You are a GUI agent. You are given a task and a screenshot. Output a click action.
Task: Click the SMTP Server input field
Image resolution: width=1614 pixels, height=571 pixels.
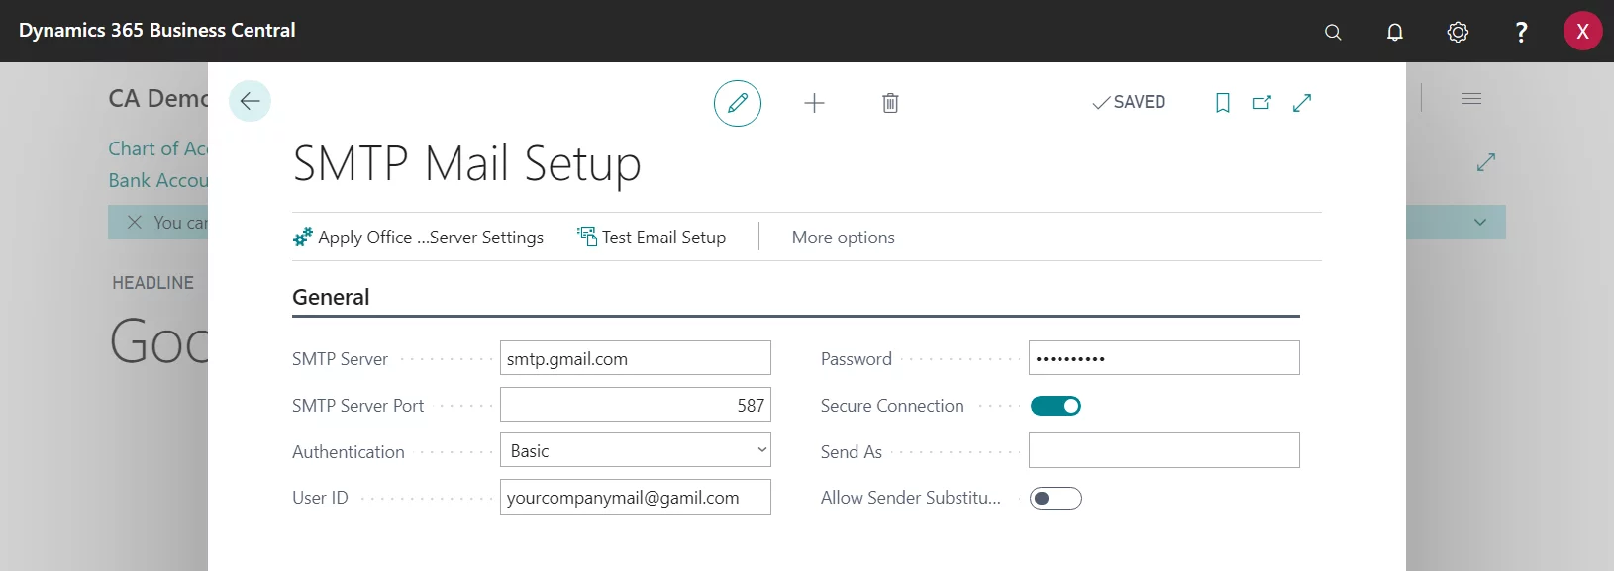click(635, 358)
